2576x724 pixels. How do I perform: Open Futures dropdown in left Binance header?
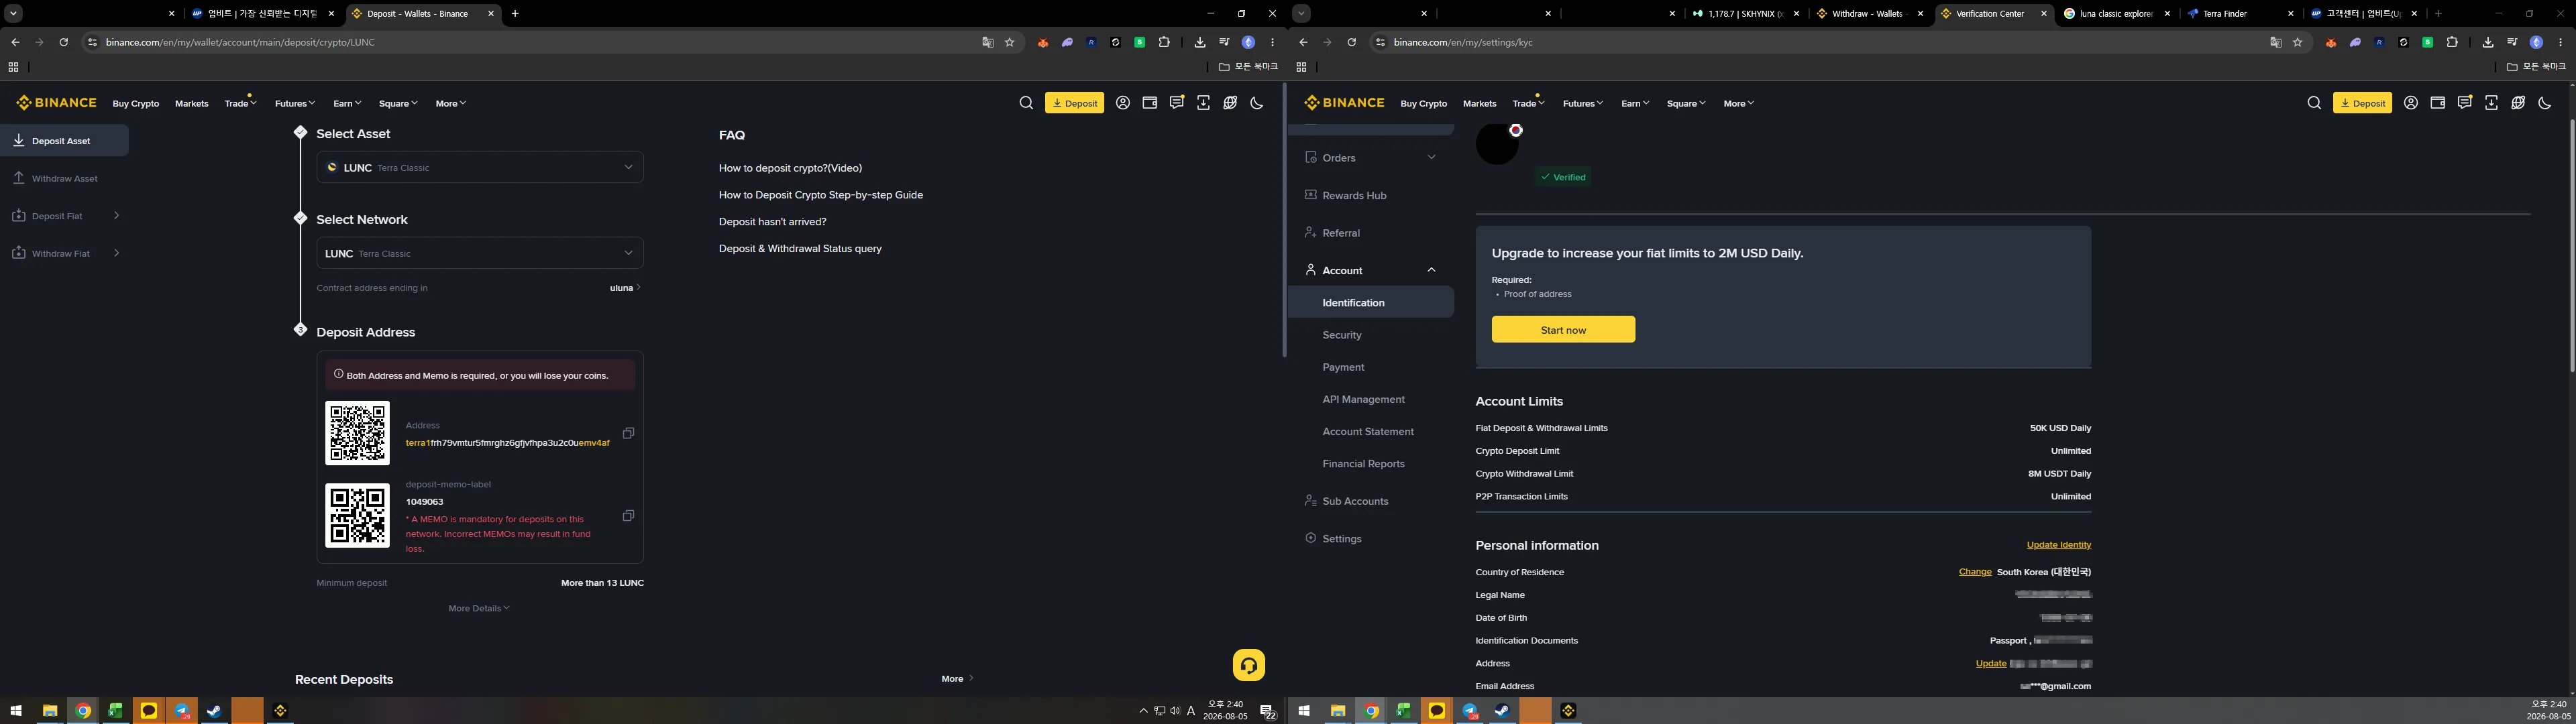click(x=295, y=103)
